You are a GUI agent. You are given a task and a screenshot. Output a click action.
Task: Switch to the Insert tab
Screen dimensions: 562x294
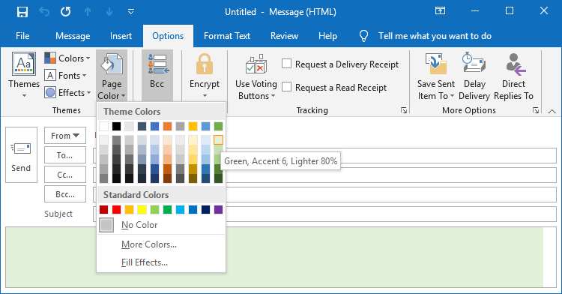pos(121,36)
